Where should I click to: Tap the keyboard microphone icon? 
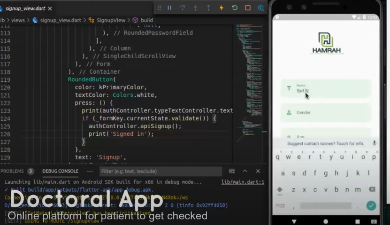click(375, 143)
